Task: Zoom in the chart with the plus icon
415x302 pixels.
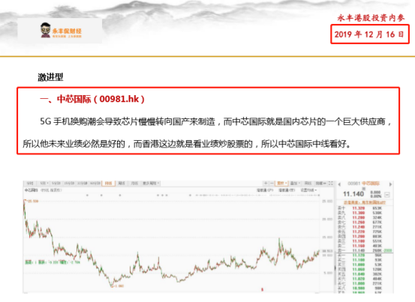Action: (266, 183)
